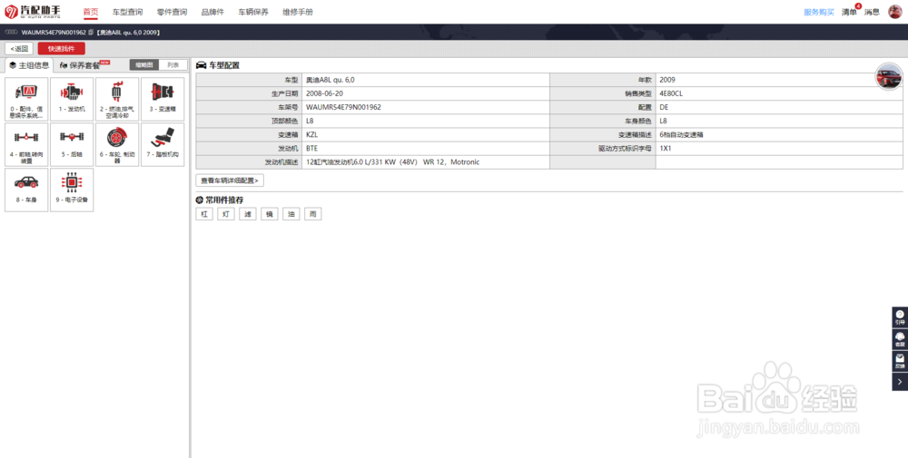908x458 pixels.
Task: Select common part tag 油
Action: tap(291, 214)
